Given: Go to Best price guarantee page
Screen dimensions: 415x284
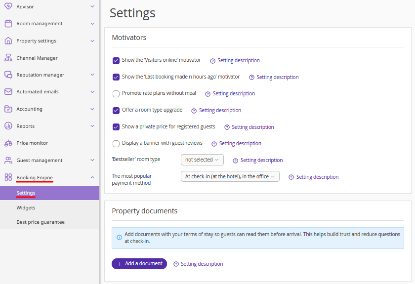Looking at the screenshot, I should point(41,222).
